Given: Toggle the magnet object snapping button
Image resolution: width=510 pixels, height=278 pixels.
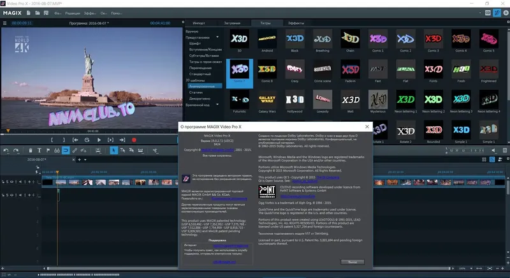Looking at the screenshot, I should [66, 150].
